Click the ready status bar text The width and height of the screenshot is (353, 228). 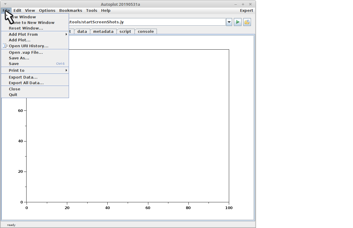[11, 225]
